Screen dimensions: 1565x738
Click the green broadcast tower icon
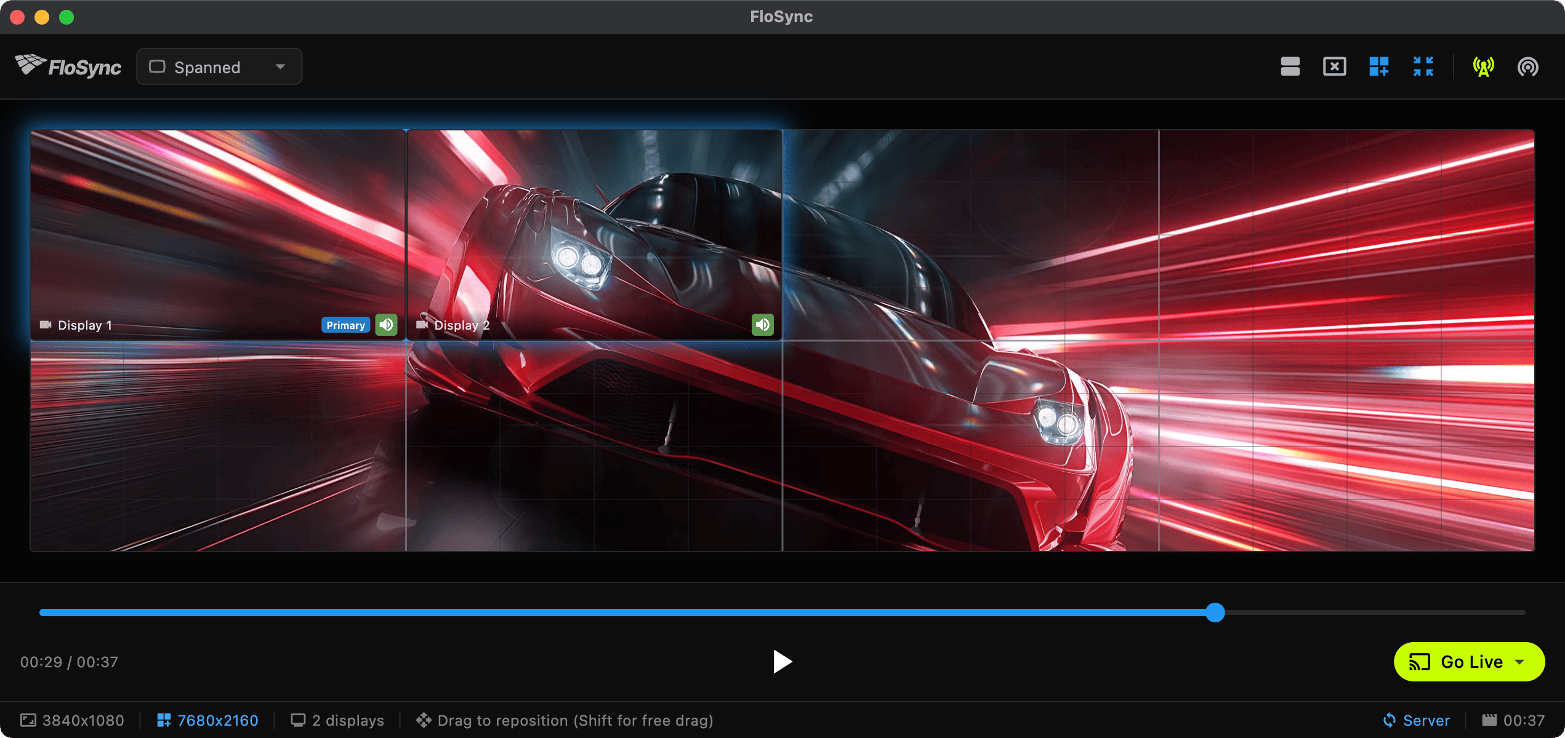[x=1483, y=66]
